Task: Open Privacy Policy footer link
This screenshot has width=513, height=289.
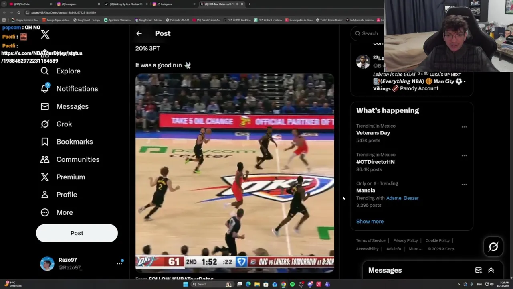Action: pyautogui.click(x=406, y=241)
